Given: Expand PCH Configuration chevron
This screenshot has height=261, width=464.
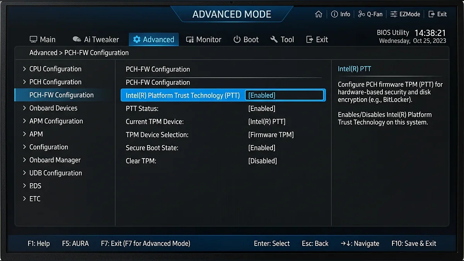Looking at the screenshot, I should pos(25,82).
